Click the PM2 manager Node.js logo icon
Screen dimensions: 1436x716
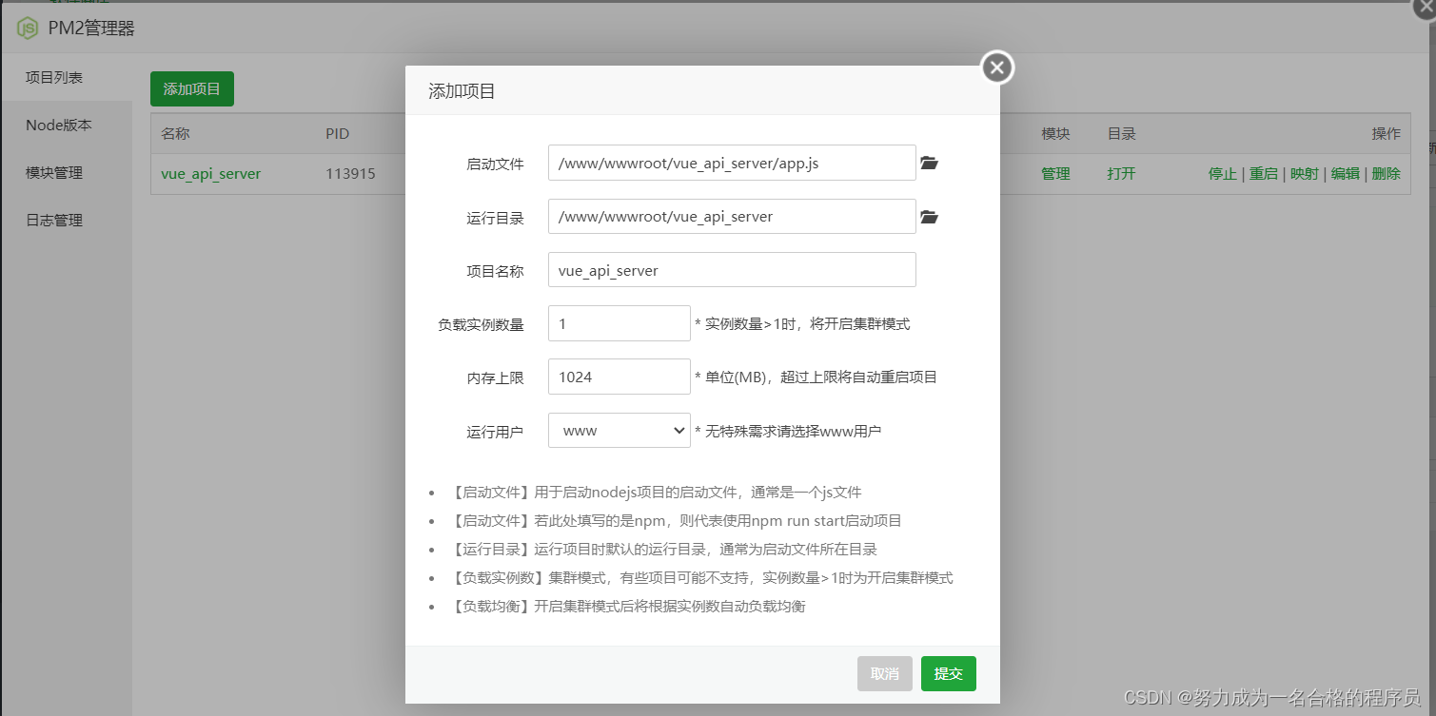pyautogui.click(x=28, y=28)
